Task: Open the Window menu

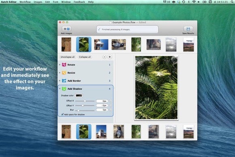Action: [x=66, y=2]
